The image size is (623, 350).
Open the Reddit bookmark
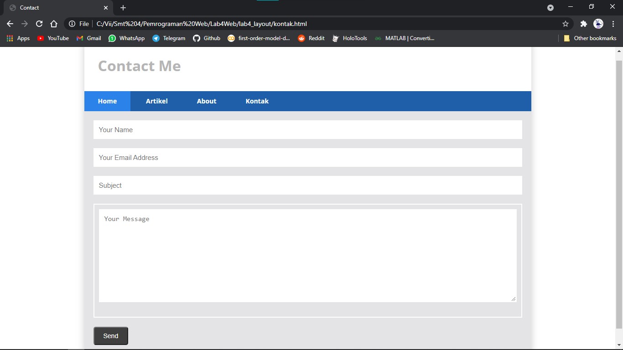coord(311,38)
